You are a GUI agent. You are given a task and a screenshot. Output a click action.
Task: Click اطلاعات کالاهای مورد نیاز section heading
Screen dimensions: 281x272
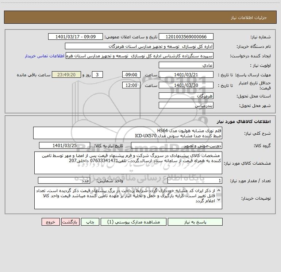pos(244,122)
